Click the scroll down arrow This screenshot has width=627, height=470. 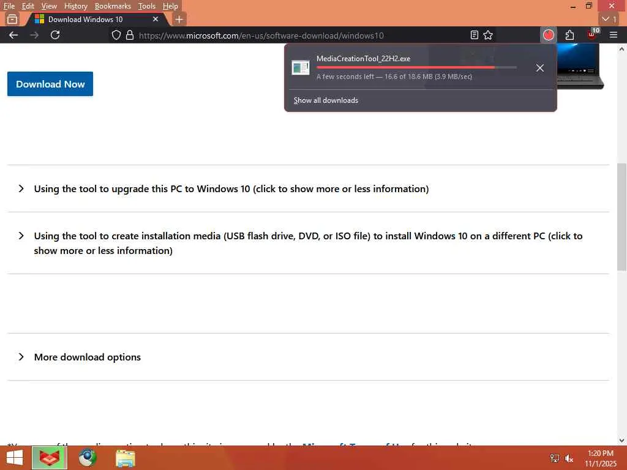pos(621,441)
